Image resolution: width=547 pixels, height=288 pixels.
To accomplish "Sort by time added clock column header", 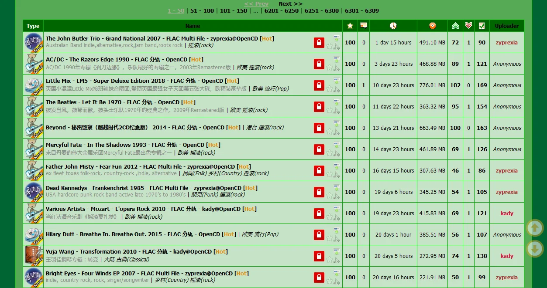I will (x=393, y=26).
